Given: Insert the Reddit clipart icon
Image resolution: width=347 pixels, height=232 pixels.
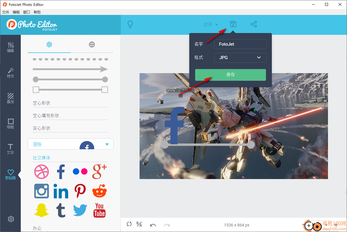Looking at the screenshot, I should pyautogui.click(x=99, y=191).
